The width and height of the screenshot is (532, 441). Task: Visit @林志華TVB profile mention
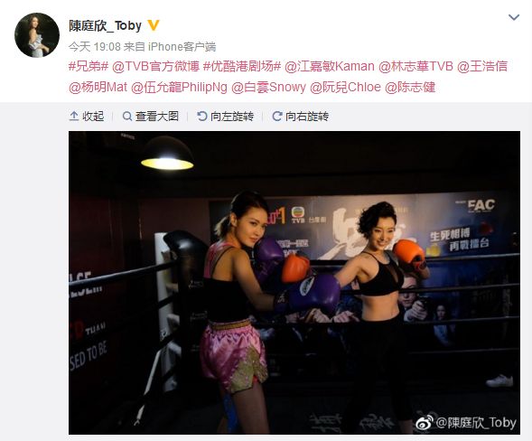click(x=415, y=66)
